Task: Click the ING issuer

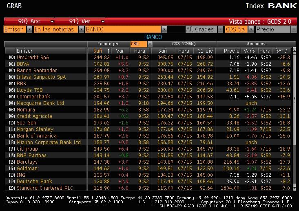Action: coord(21,175)
